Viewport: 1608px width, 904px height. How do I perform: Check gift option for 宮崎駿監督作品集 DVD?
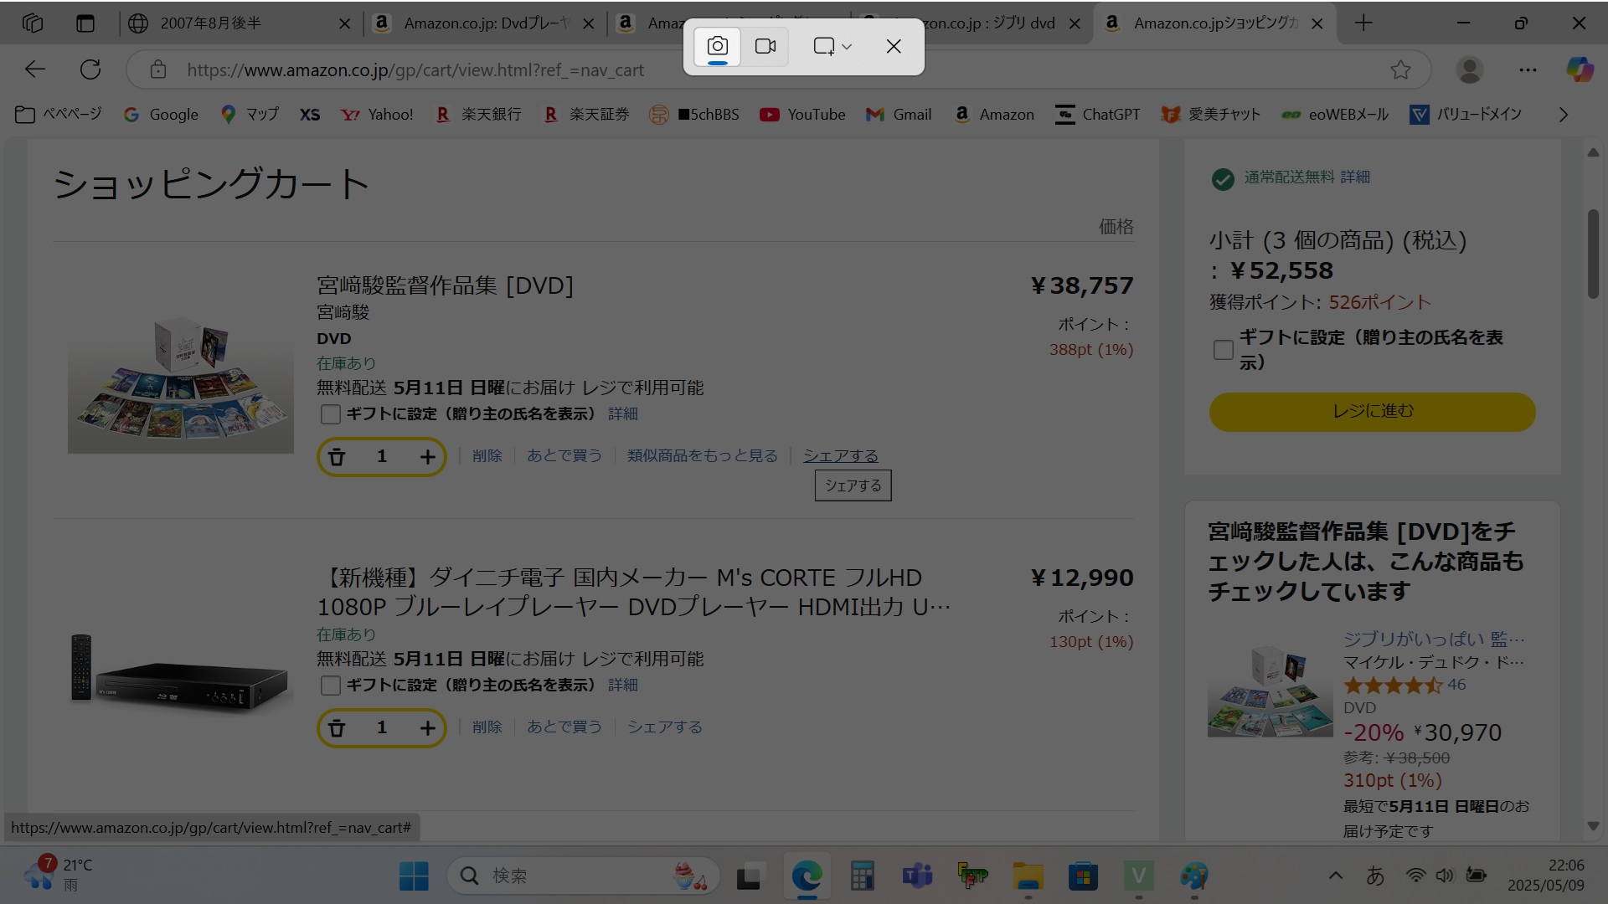(331, 414)
